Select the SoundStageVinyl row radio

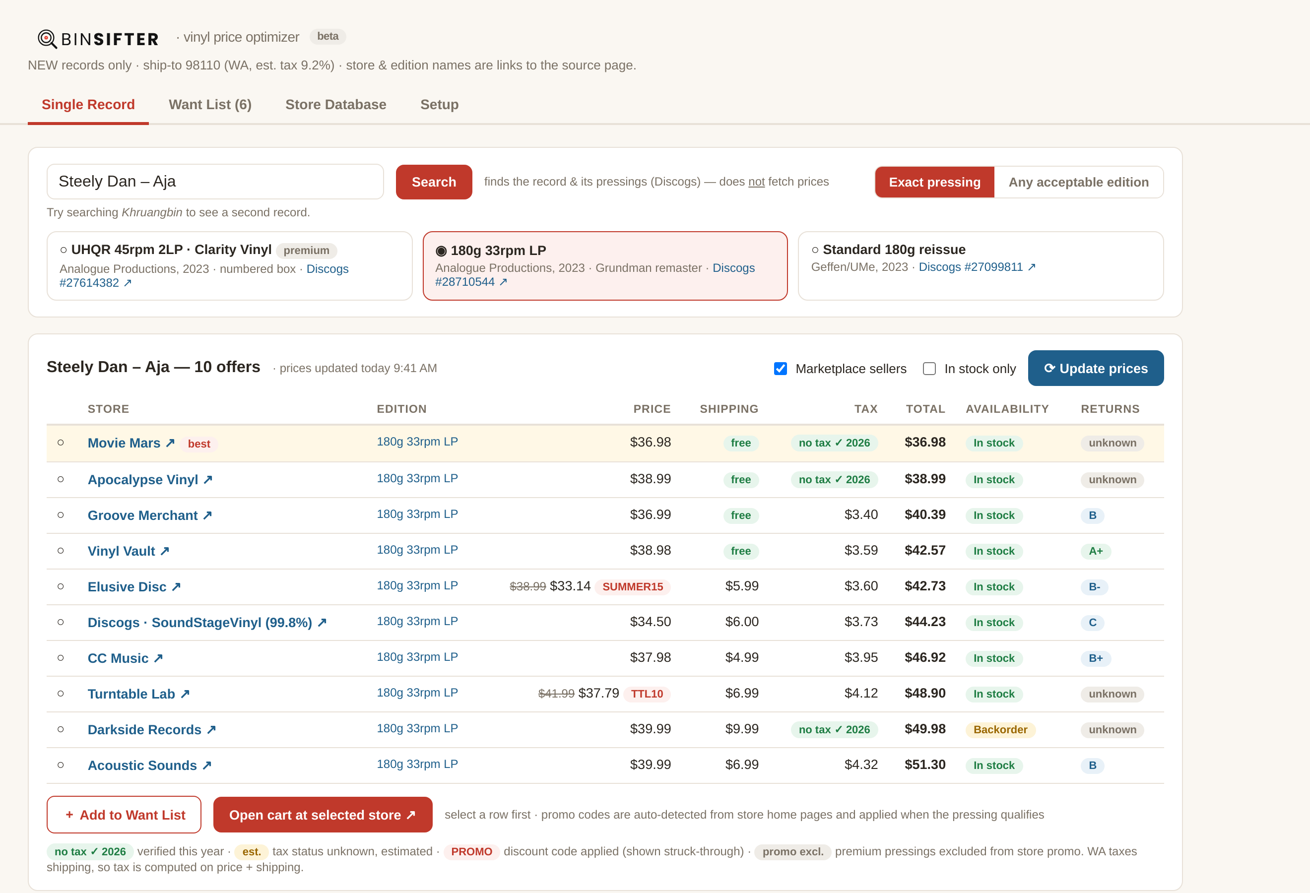pos(61,622)
